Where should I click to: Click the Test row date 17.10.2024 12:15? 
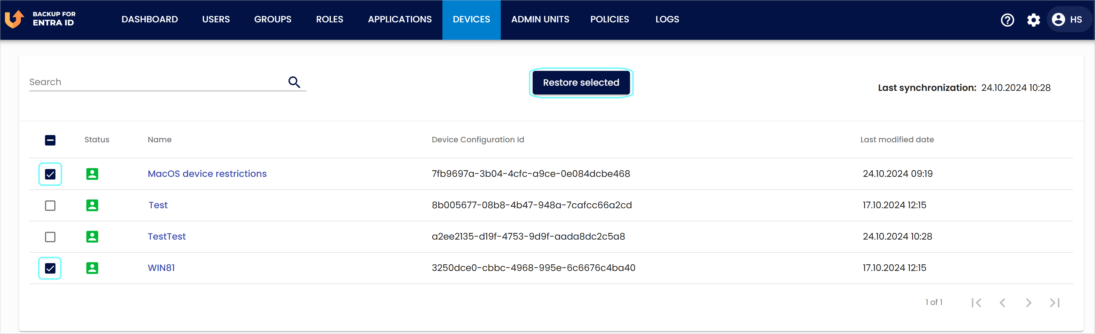(x=894, y=205)
